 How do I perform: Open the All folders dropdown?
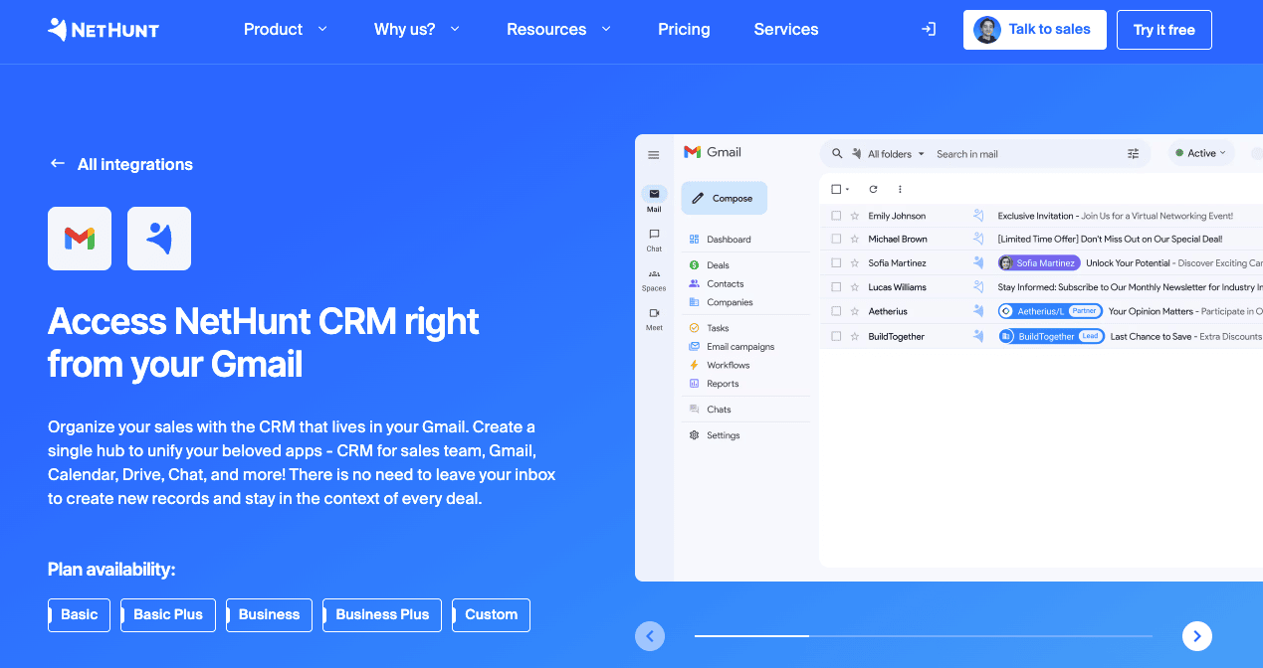[896, 154]
